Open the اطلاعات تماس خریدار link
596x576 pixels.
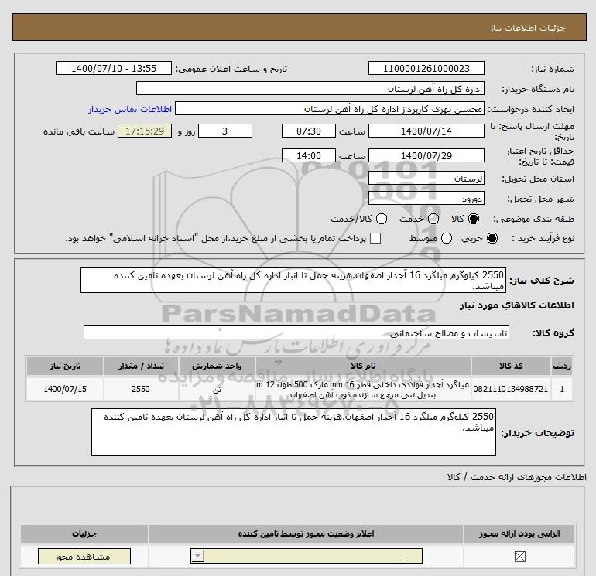pos(130,109)
